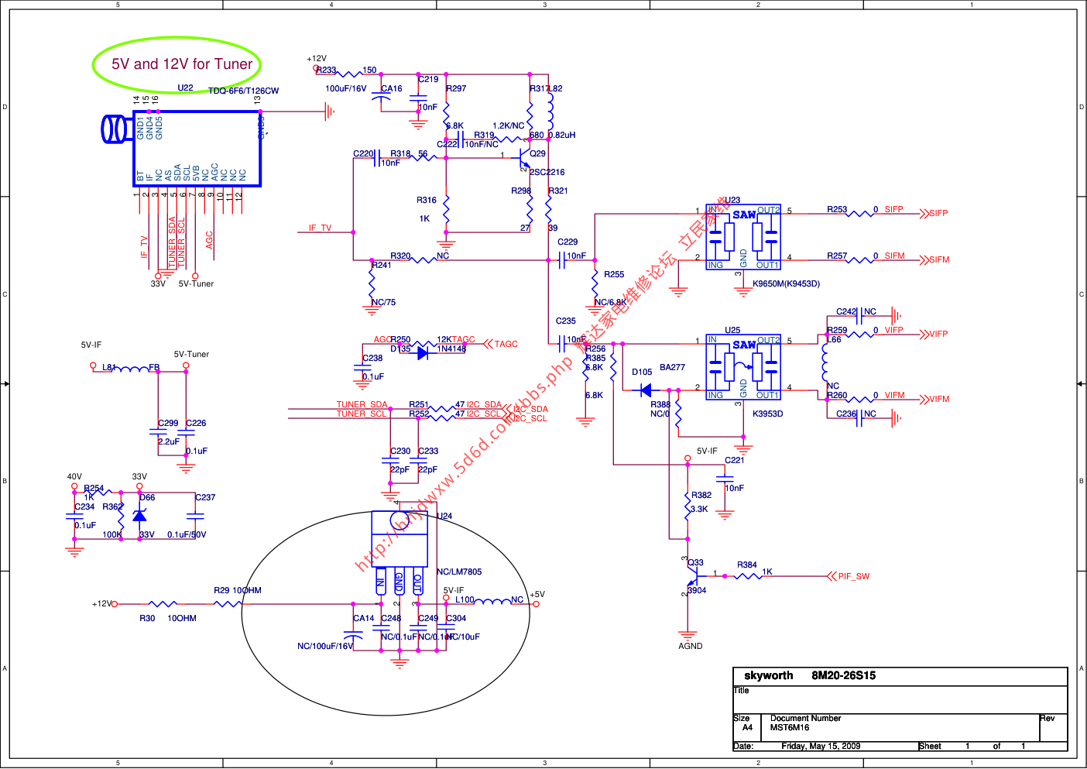Viewport: 1087px width, 769px height.
Task: Click the '5V and 12V for Tuner' title
Action: click(182, 64)
